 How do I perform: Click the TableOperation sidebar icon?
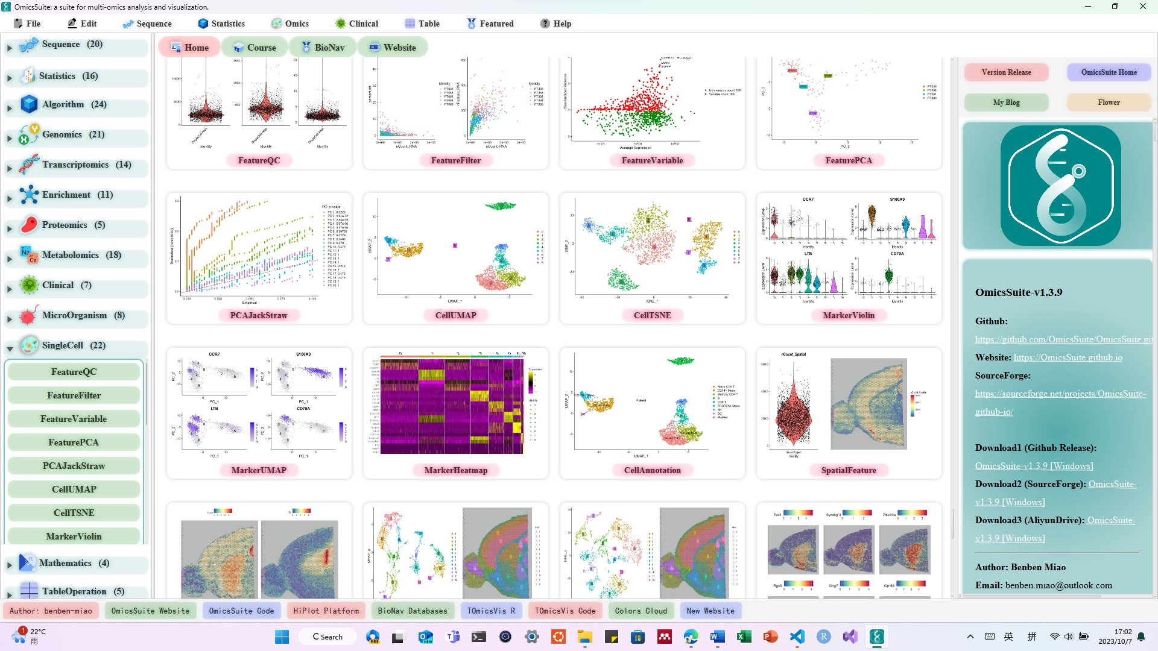(x=28, y=591)
